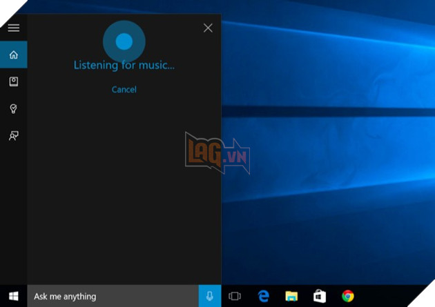Open the Cortana Feedback panel
This screenshot has width=435, height=307.
13,136
